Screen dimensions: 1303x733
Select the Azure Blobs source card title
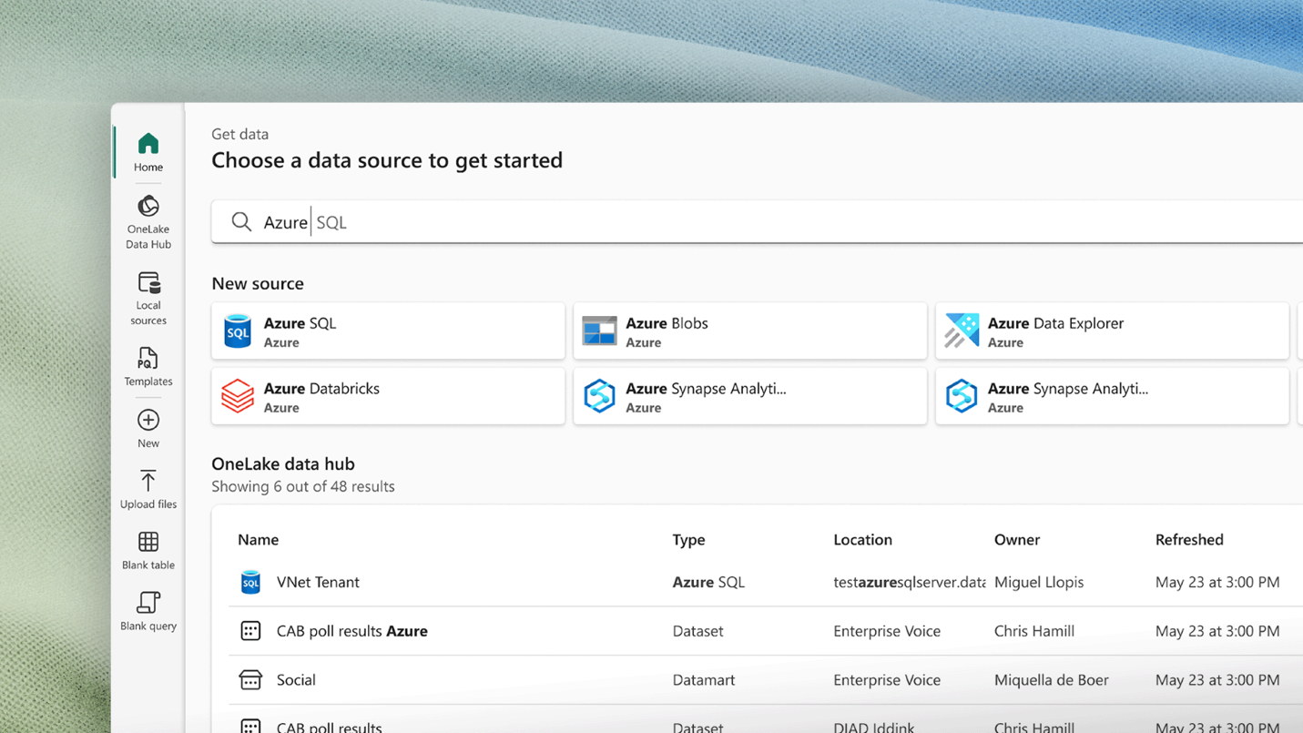tap(667, 323)
